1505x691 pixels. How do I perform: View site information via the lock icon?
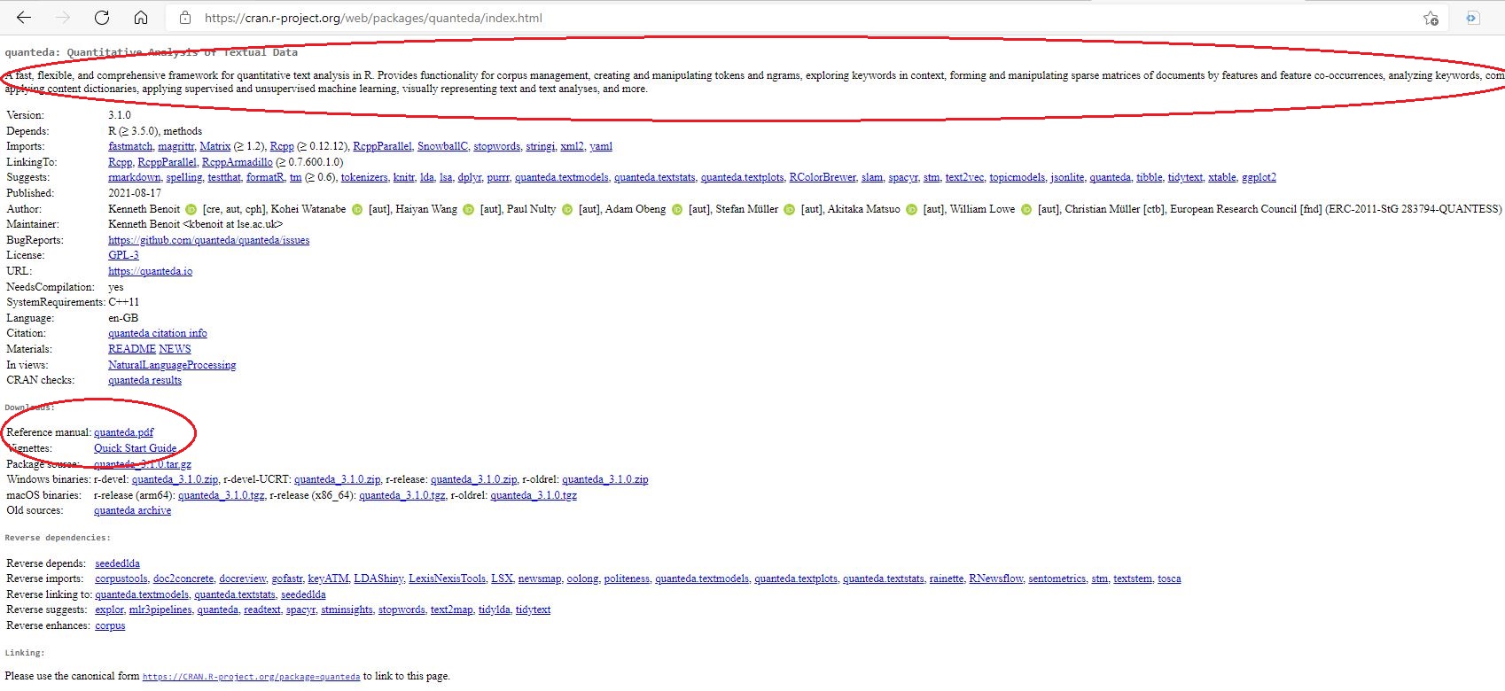click(x=185, y=18)
